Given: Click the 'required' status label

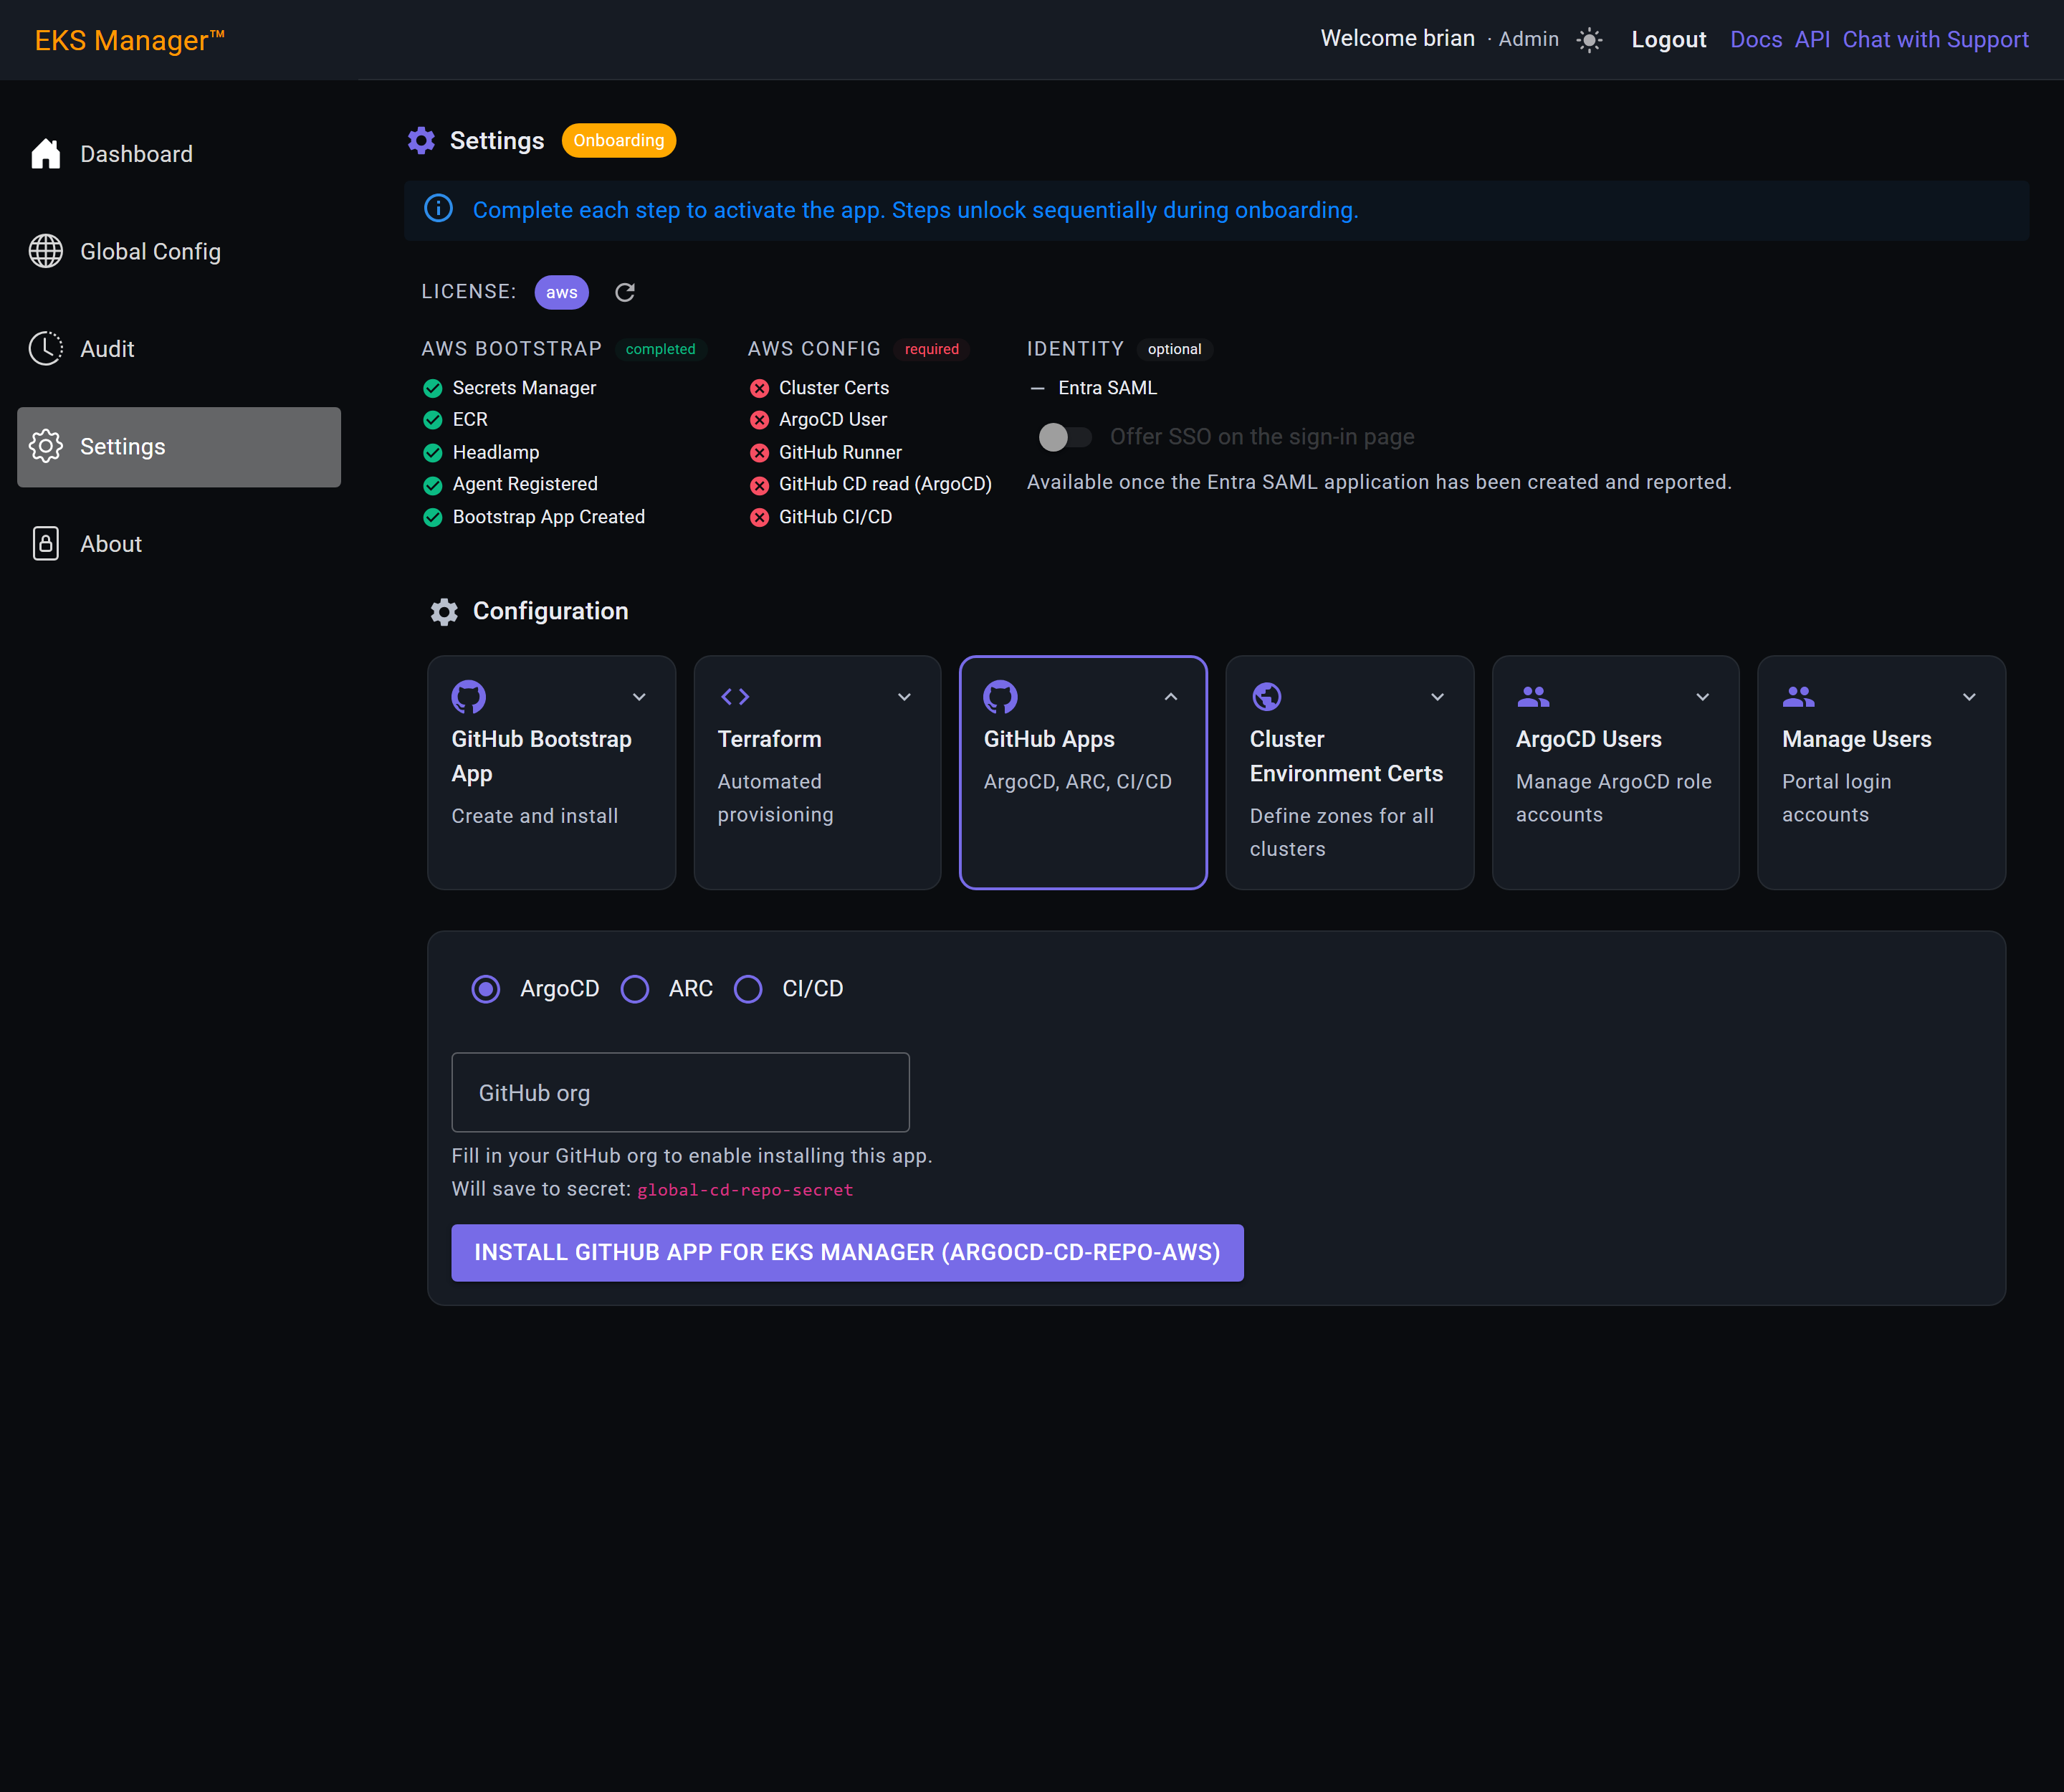Looking at the screenshot, I should (931, 349).
